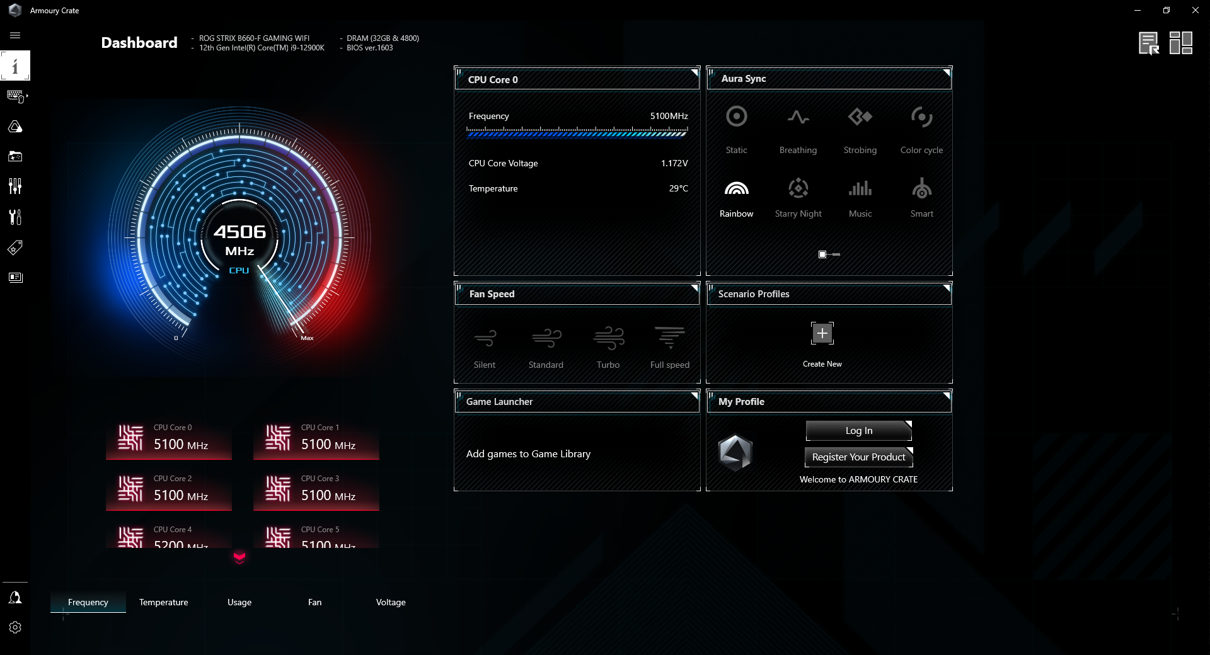Select the Music lighting effect
Image resolution: width=1210 pixels, height=655 pixels.
[860, 198]
